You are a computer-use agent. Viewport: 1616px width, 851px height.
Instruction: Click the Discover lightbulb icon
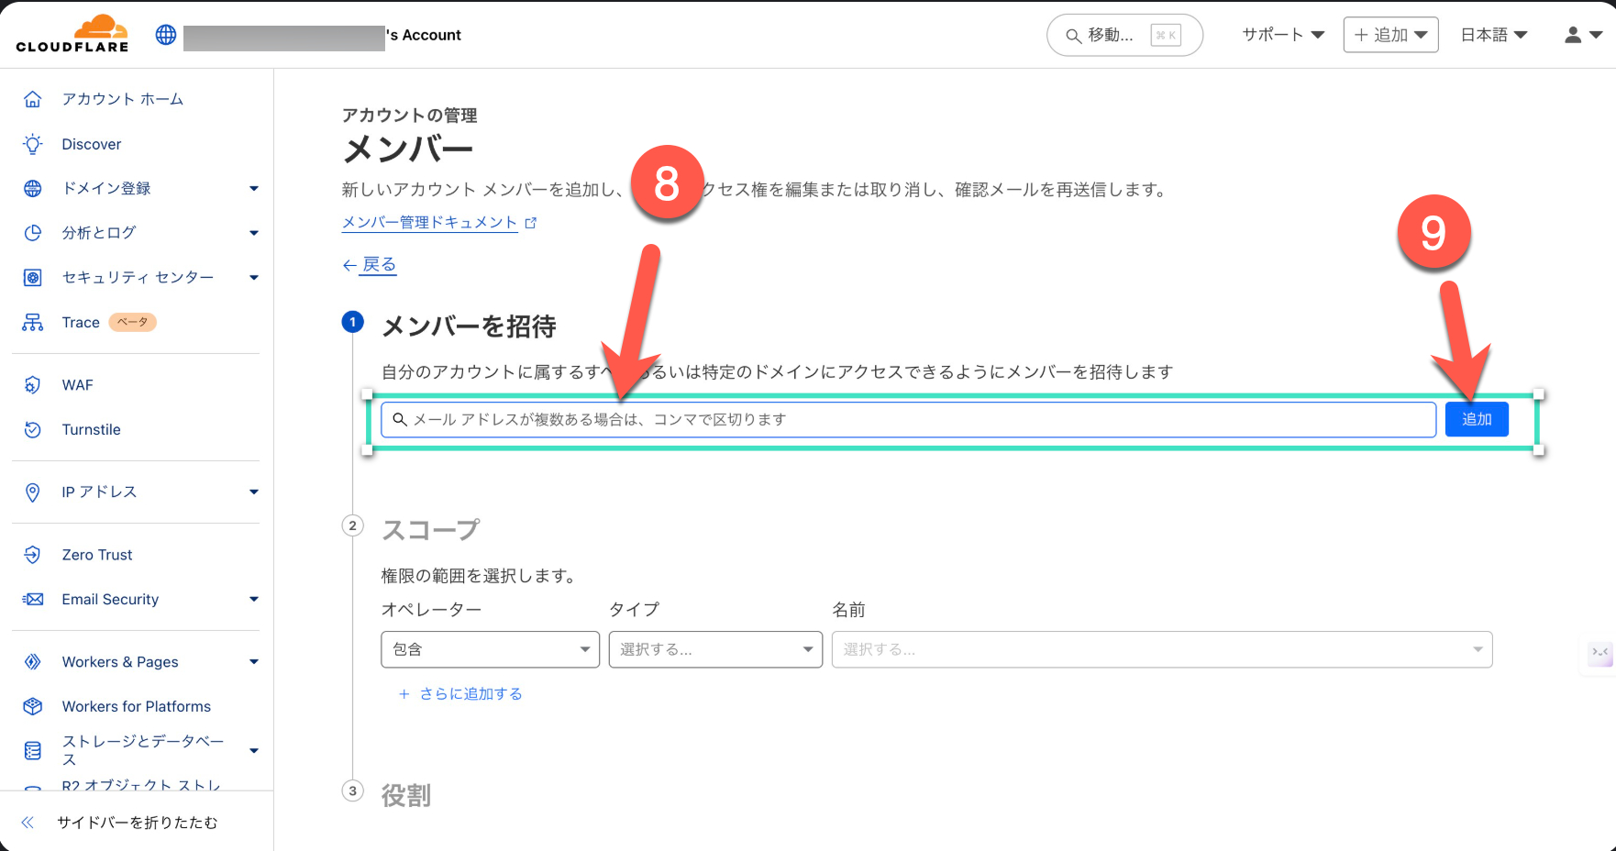pyautogui.click(x=33, y=144)
